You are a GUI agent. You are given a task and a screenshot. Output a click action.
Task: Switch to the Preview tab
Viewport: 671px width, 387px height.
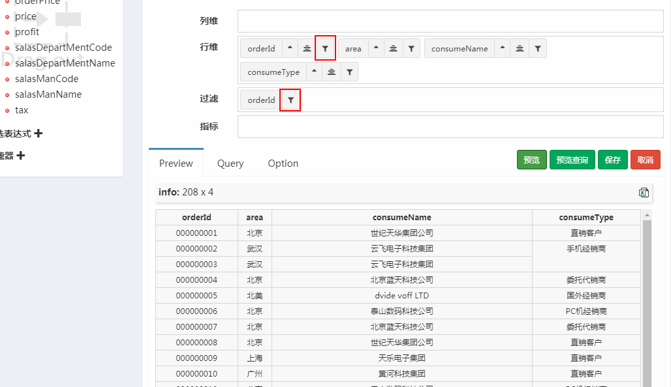point(176,163)
